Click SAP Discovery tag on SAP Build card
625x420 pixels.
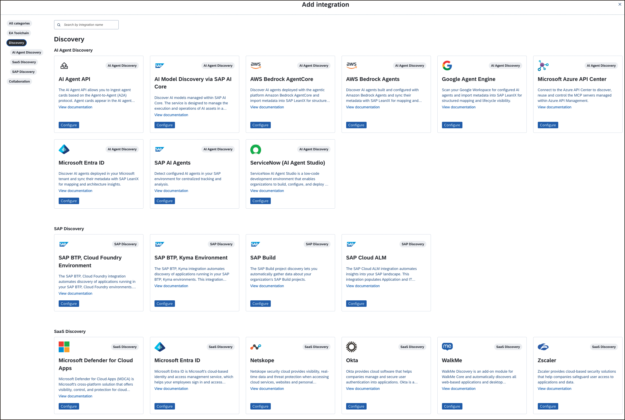317,244
